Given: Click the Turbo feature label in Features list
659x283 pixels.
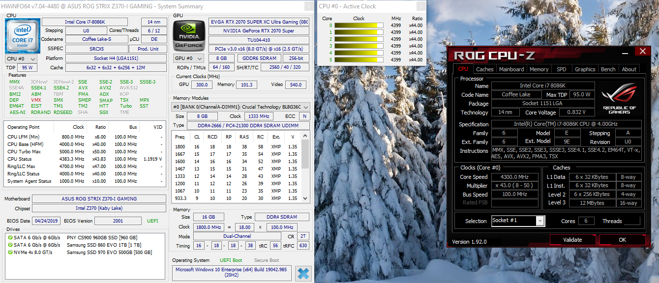Looking at the screenshot, I should pyautogui.click(x=126, y=106).
